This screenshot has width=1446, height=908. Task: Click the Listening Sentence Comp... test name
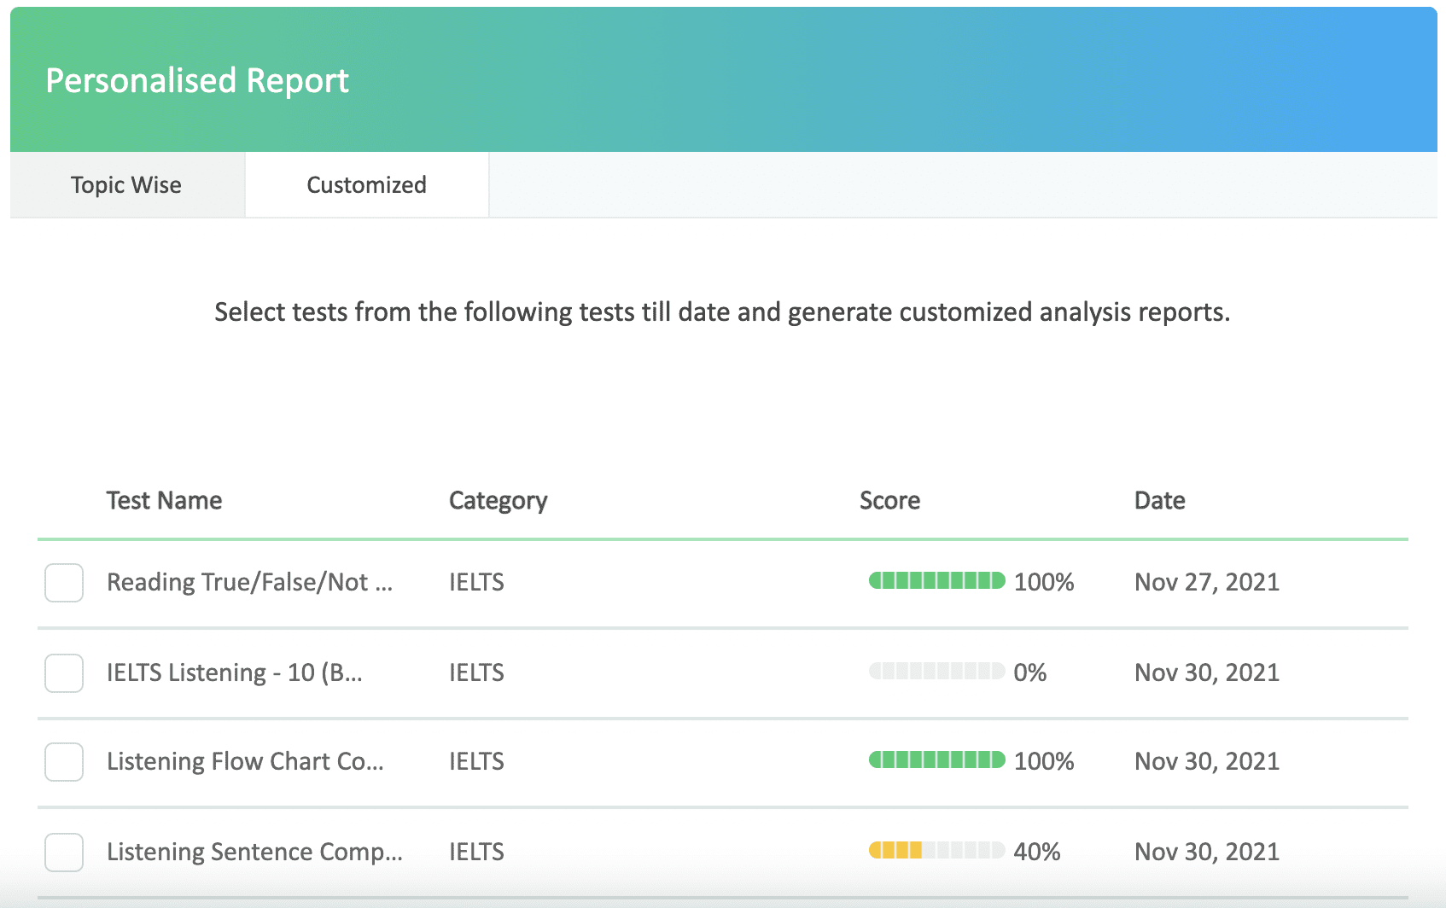pyautogui.click(x=254, y=852)
